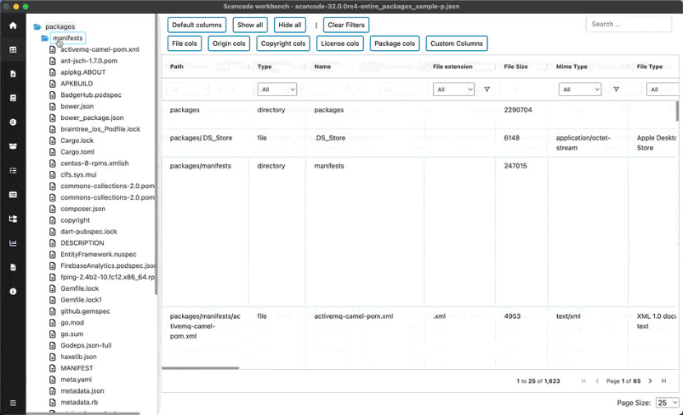The height and width of the screenshot is (415, 683).
Task: Open the Home welcome page icon
Action: click(13, 25)
